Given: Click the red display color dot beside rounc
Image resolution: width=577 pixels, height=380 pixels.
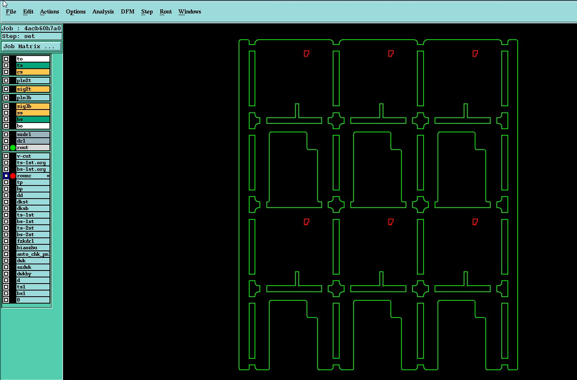Looking at the screenshot, I should pyautogui.click(x=13, y=176).
